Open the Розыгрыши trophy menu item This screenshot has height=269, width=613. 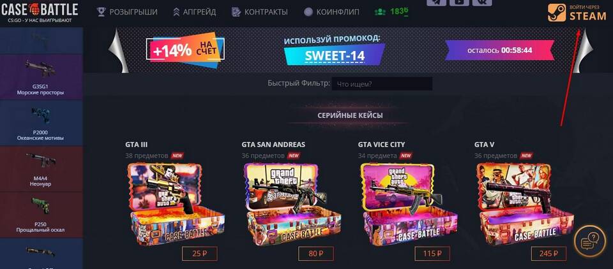(128, 11)
